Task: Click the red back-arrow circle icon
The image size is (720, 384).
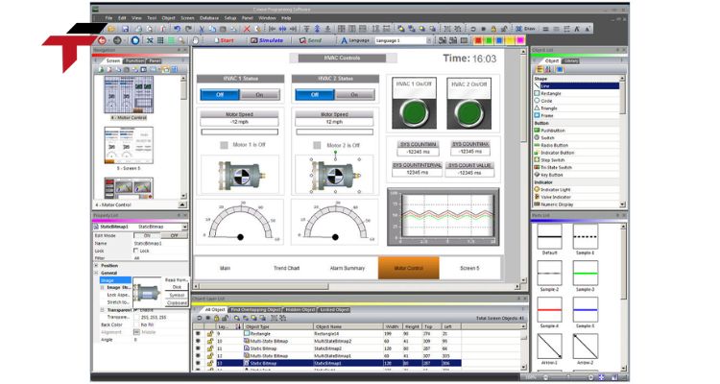Action: [102, 40]
